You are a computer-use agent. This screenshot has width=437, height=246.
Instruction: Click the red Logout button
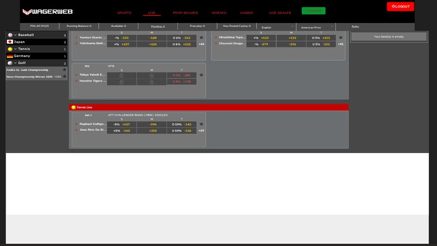point(400,6)
